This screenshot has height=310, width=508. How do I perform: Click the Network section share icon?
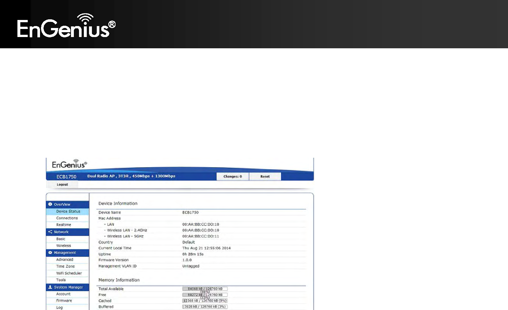[50, 232]
